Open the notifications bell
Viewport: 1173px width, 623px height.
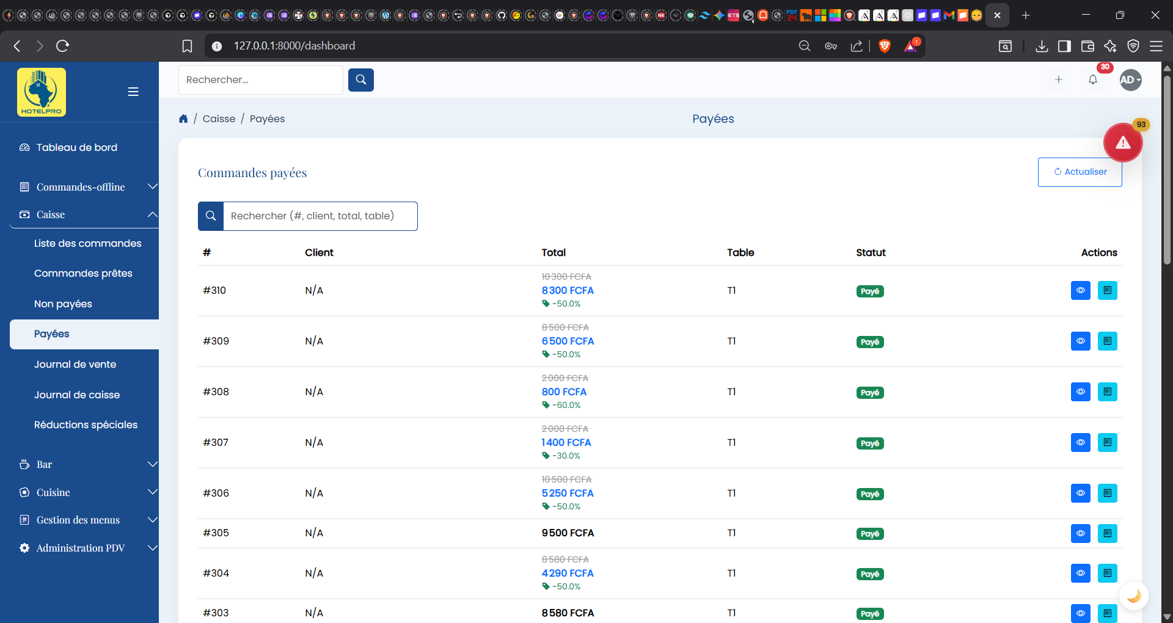coord(1093,79)
